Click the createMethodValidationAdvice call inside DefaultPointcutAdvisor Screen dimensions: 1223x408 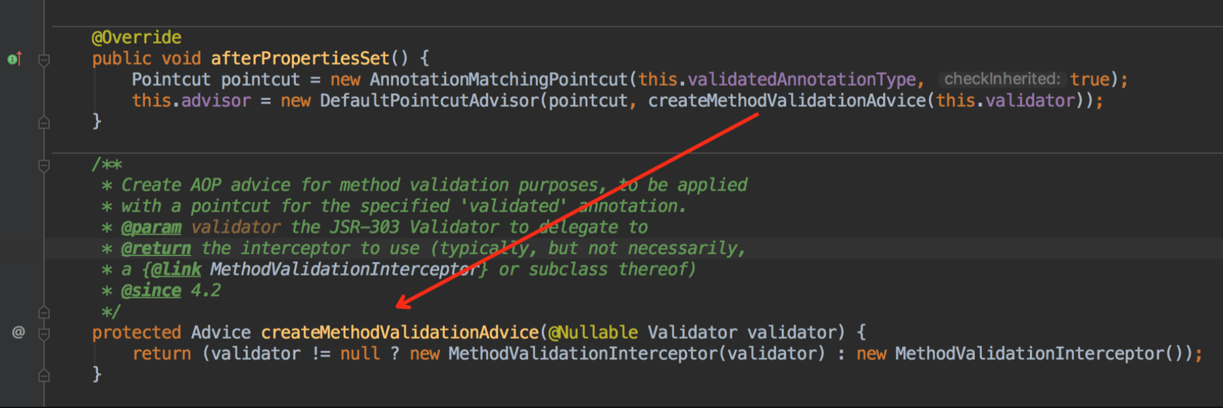tap(787, 100)
